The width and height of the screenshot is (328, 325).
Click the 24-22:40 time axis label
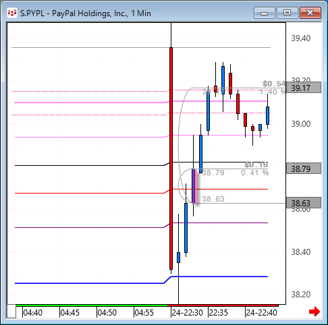point(261,313)
